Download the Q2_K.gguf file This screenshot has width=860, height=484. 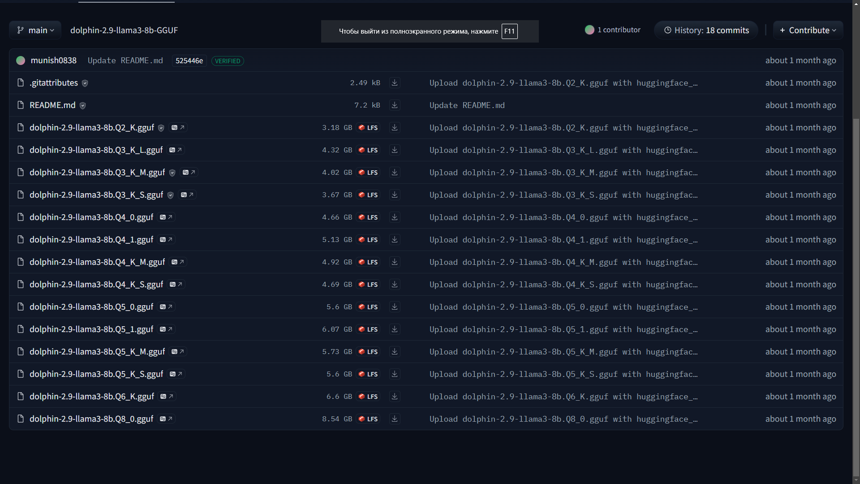click(x=394, y=128)
